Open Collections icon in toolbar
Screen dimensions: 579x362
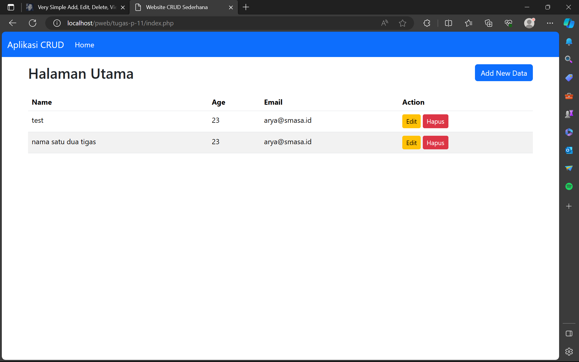coord(489,23)
